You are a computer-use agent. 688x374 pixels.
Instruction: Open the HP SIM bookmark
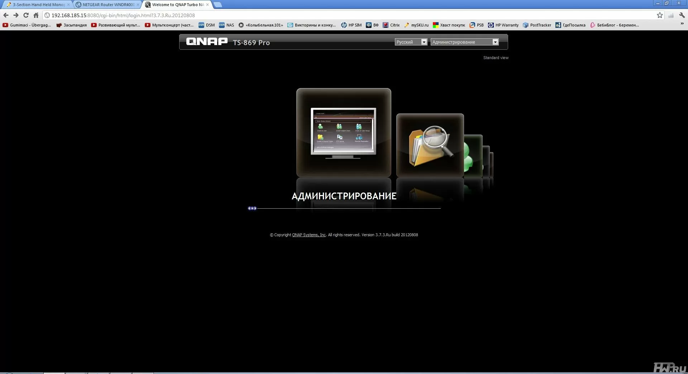[352, 25]
